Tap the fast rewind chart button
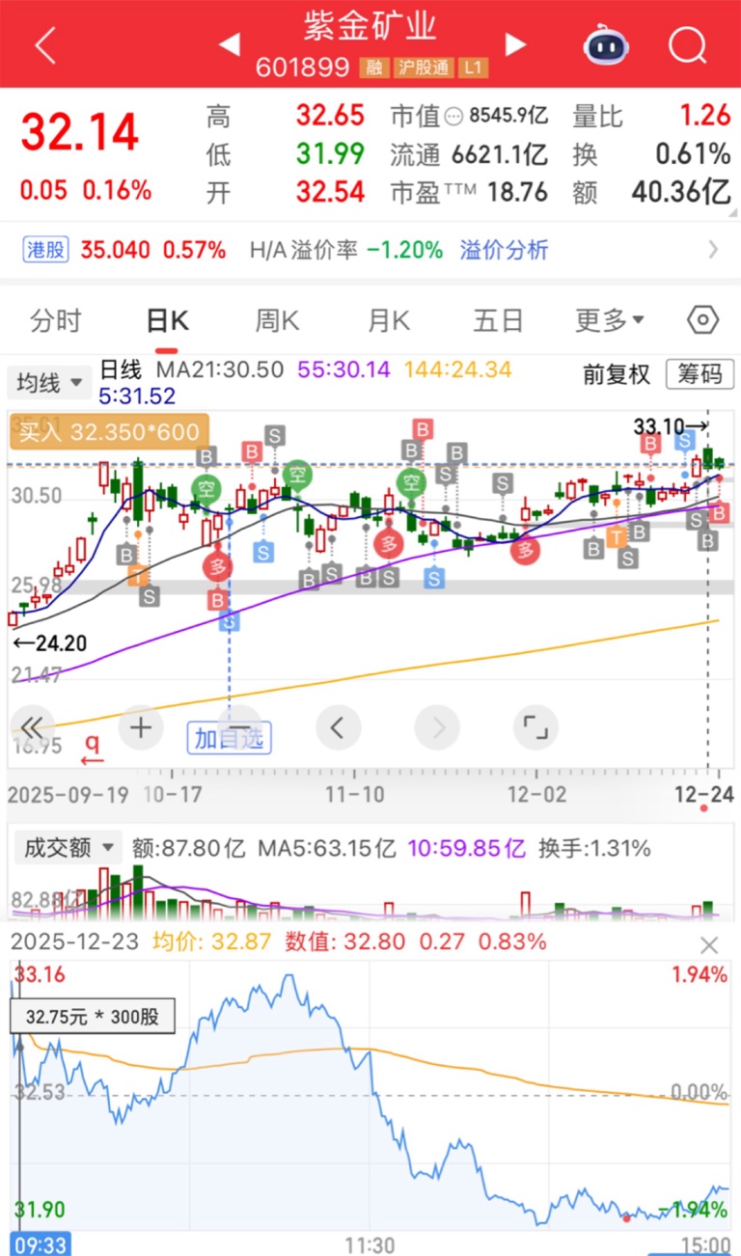Viewport: 741px width, 1256px height. coord(32,727)
